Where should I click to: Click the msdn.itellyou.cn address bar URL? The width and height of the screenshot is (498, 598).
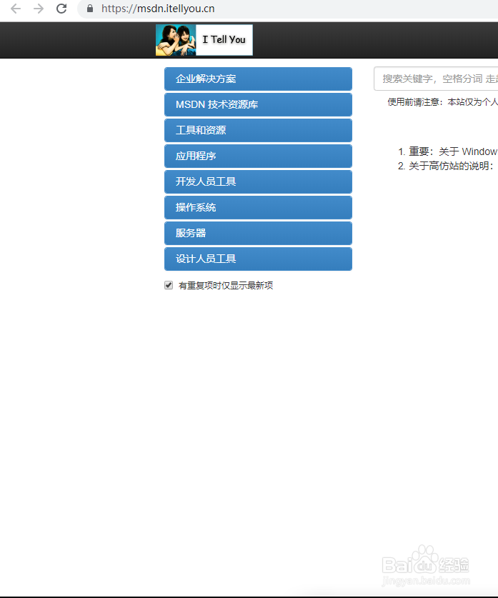[x=158, y=9]
